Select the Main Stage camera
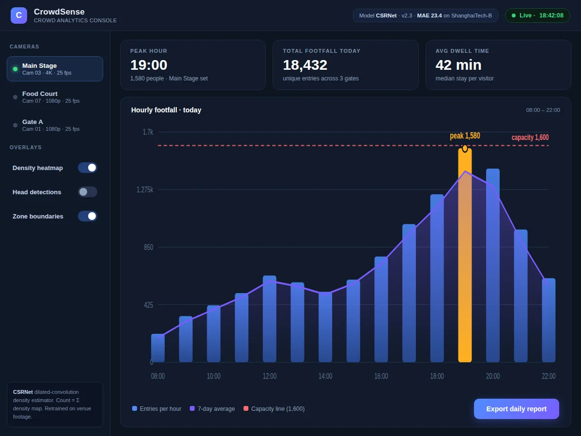 click(55, 69)
